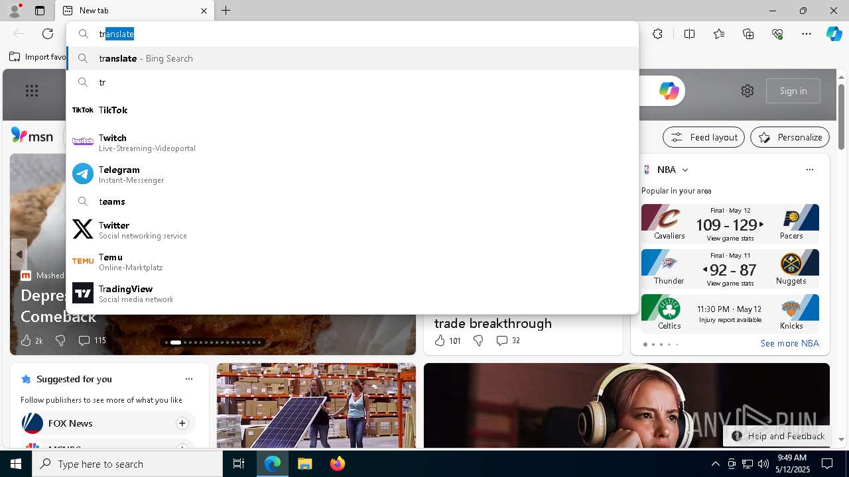
Task: Open the Celtics vs Knicks game card
Action: point(730,314)
